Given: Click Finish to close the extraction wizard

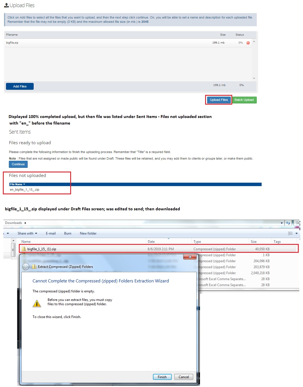Looking at the screenshot, I should click(162, 377).
